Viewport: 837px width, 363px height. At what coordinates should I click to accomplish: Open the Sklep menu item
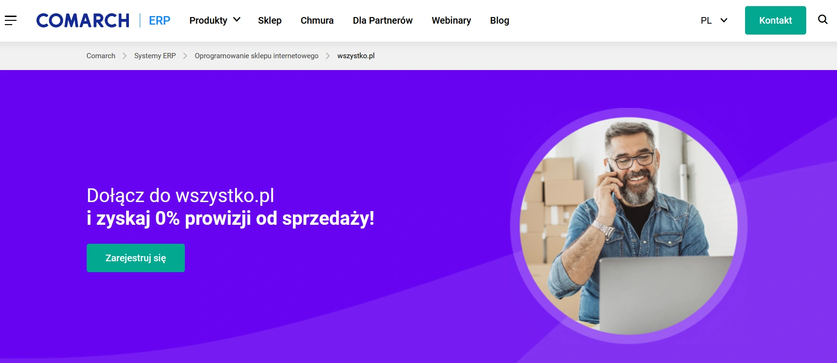coord(270,20)
